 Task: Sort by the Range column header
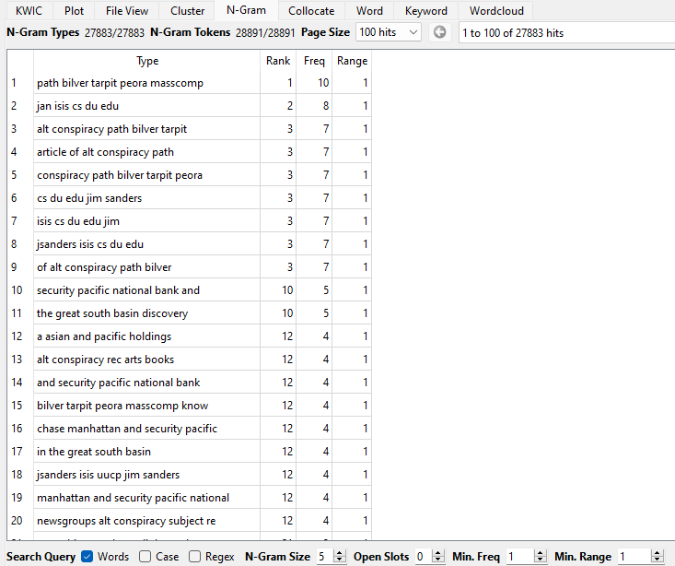coord(352,61)
